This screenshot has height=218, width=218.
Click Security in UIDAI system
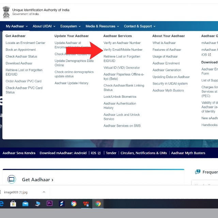[x=170, y=83]
